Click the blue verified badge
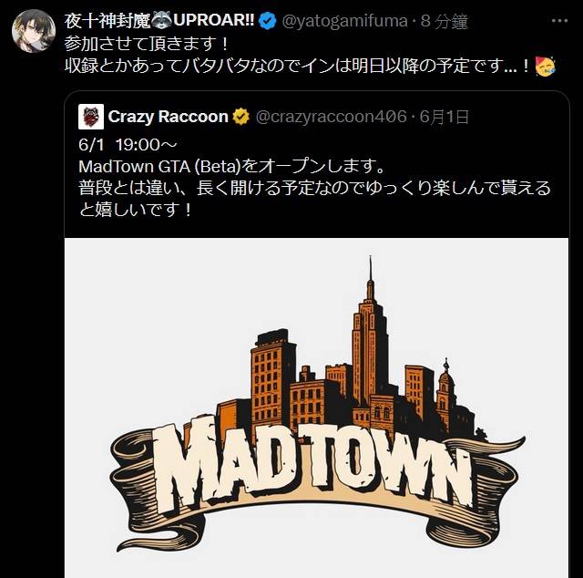The image size is (583, 578). [x=267, y=21]
